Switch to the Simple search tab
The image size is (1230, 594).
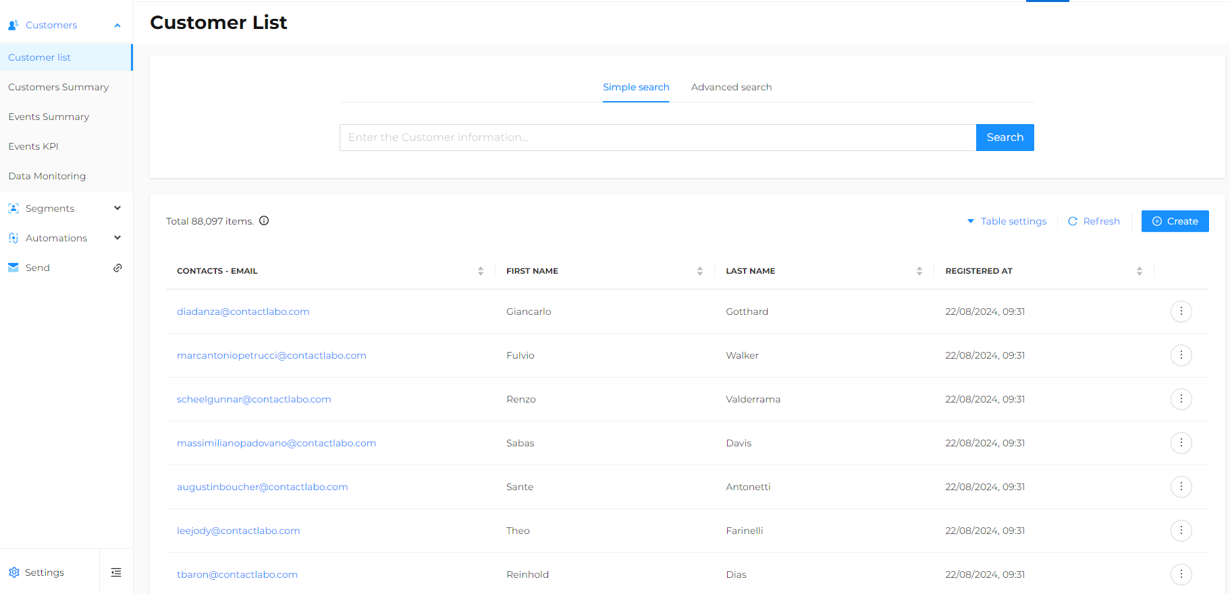pos(636,87)
